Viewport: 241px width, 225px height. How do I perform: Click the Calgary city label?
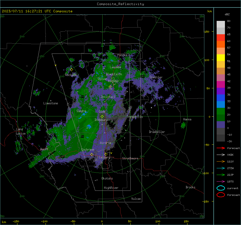[x=104, y=157]
